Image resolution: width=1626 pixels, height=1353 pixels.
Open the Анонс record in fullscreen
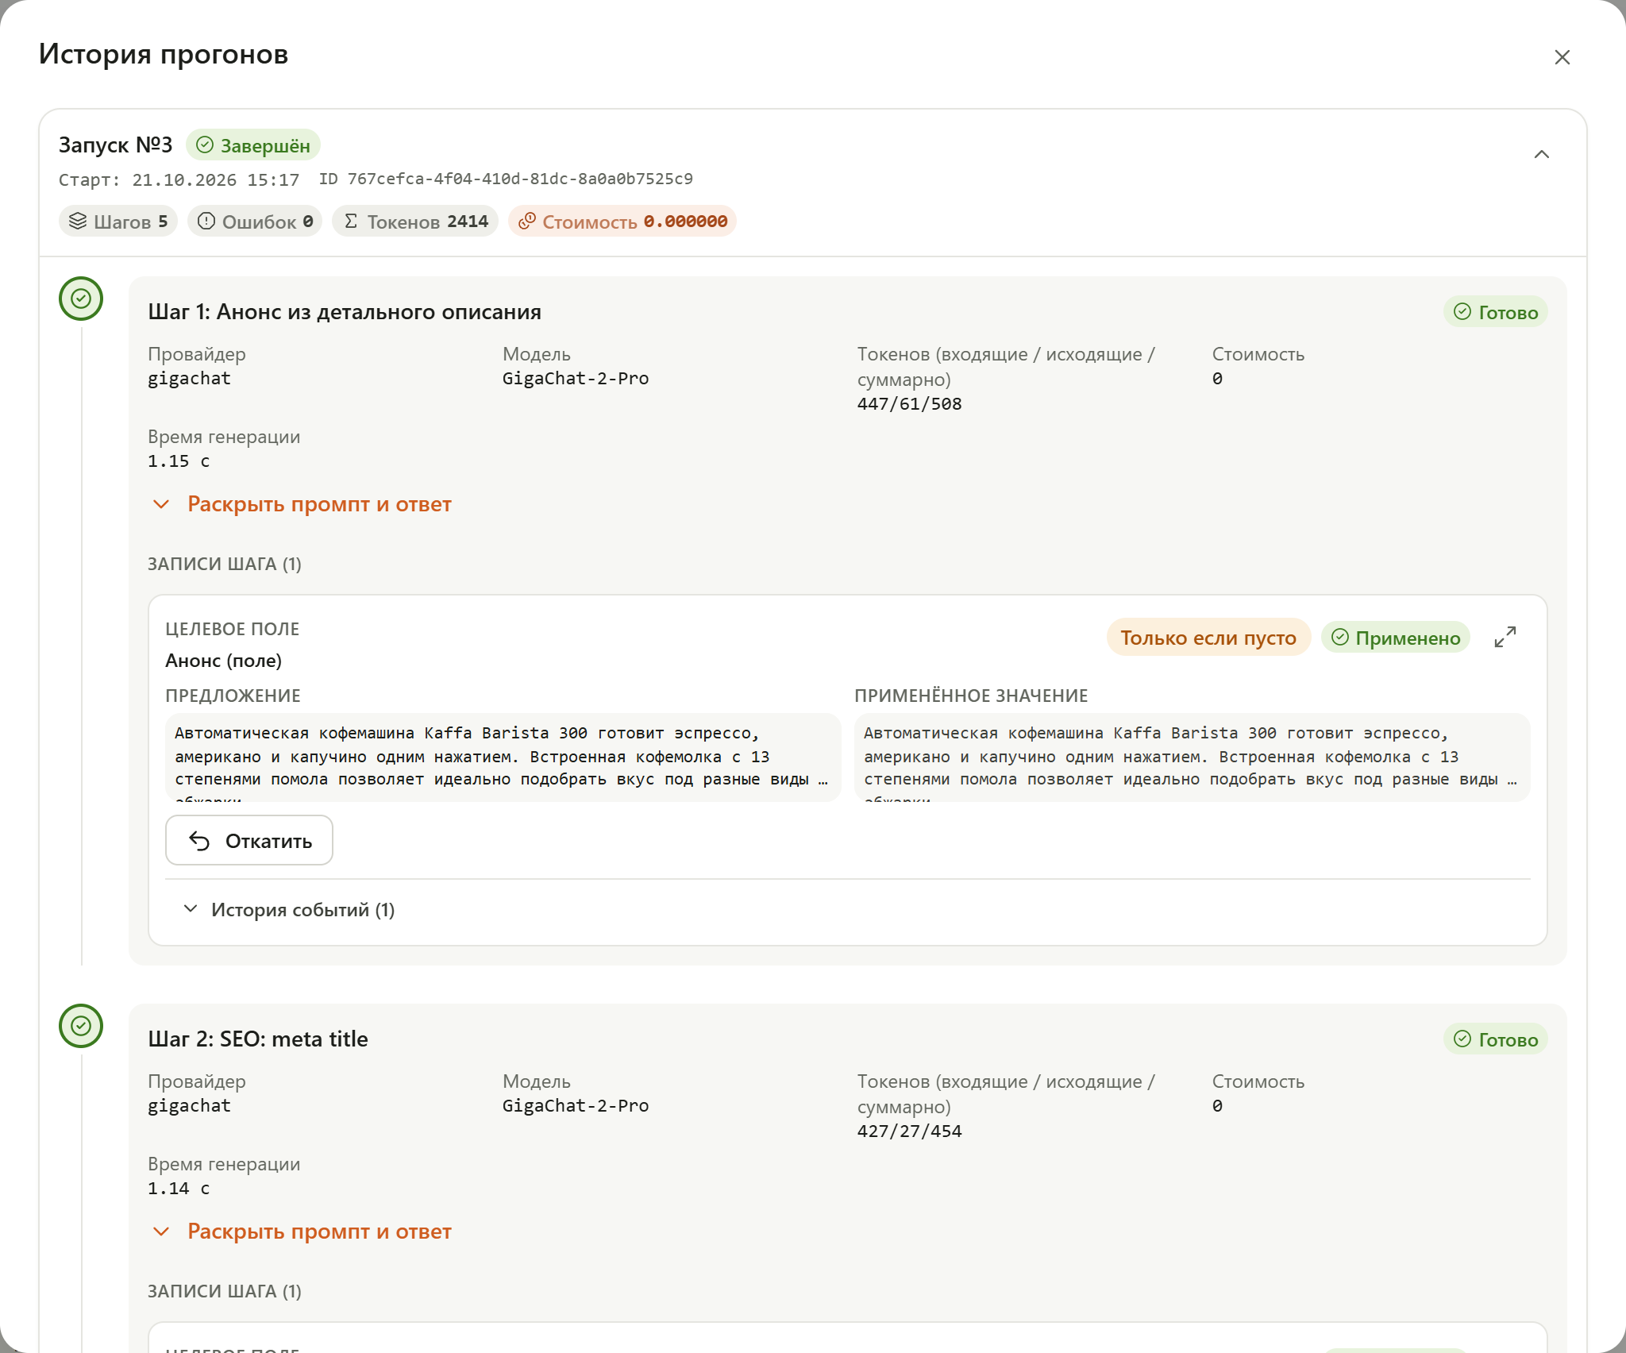[1505, 638]
